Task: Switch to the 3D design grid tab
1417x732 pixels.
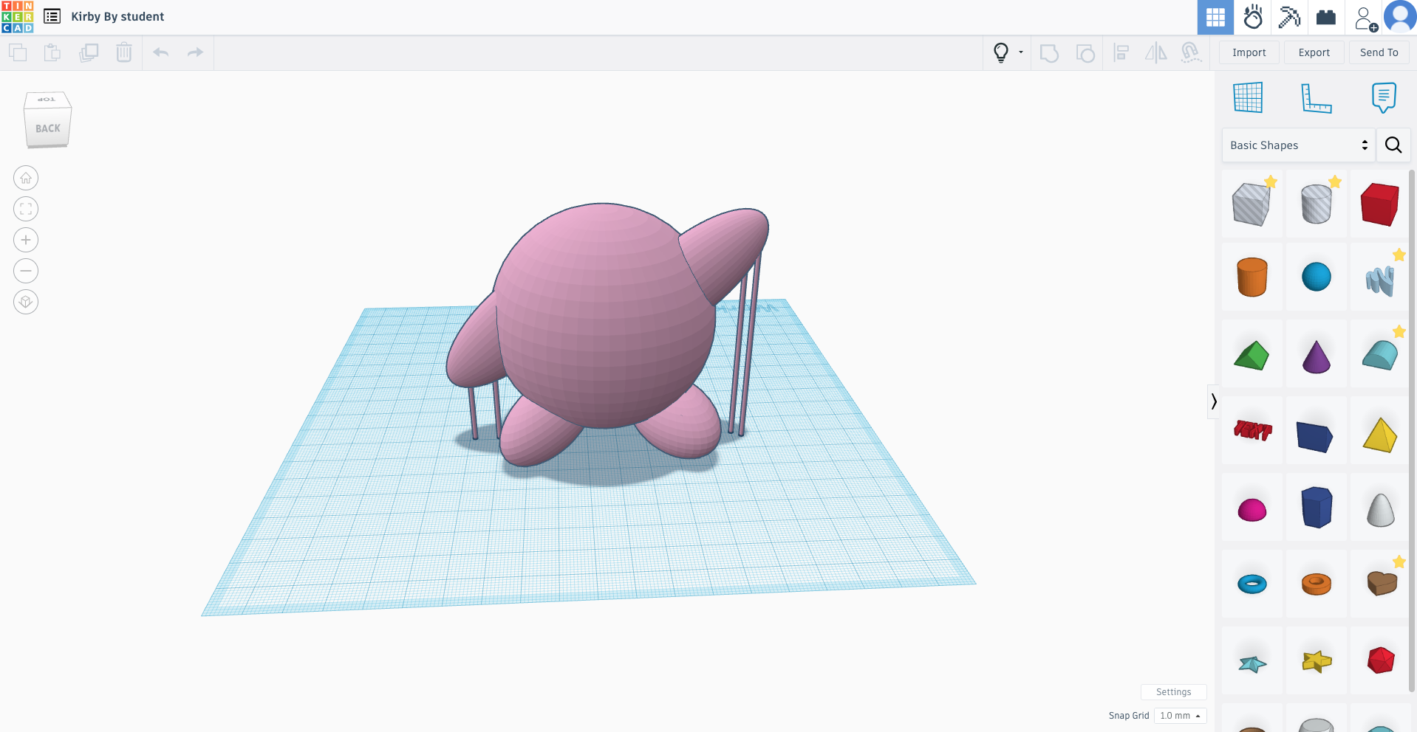Action: [1215, 17]
